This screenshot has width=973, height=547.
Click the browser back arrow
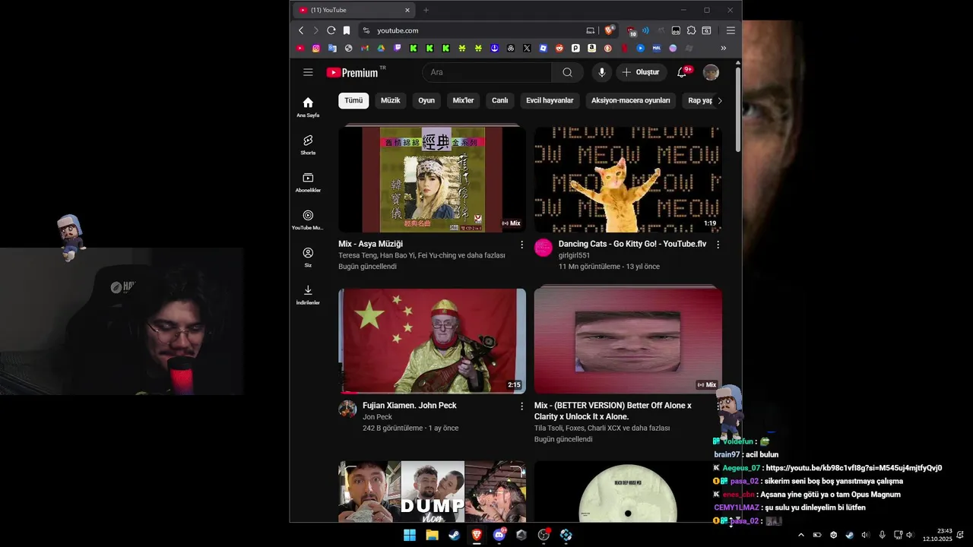coord(301,30)
